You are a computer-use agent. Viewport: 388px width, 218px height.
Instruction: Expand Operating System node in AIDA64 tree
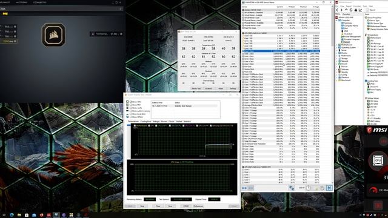click(x=336, y=47)
